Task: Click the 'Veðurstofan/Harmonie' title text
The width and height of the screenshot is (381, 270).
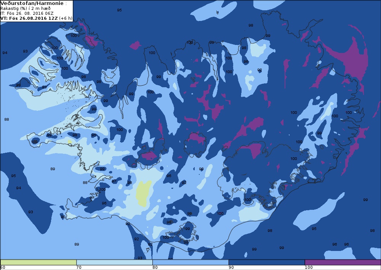Action: [x=32, y=3]
